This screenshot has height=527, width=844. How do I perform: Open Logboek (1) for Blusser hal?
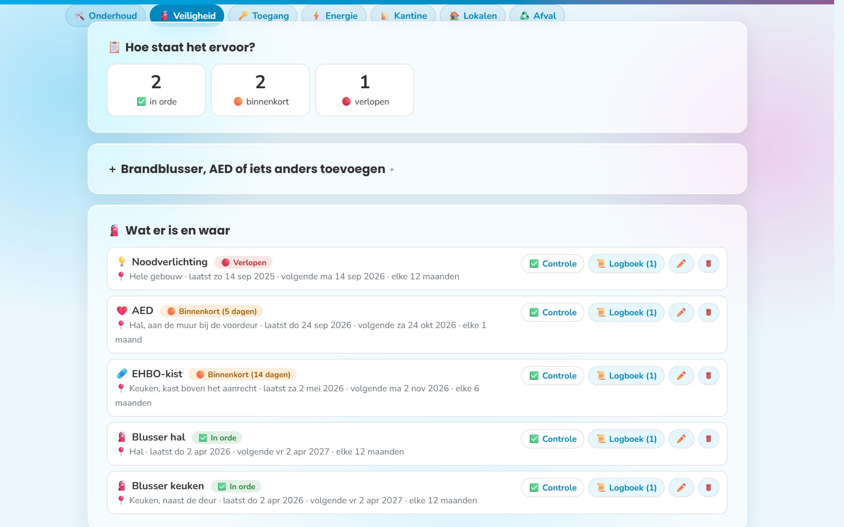(x=626, y=439)
